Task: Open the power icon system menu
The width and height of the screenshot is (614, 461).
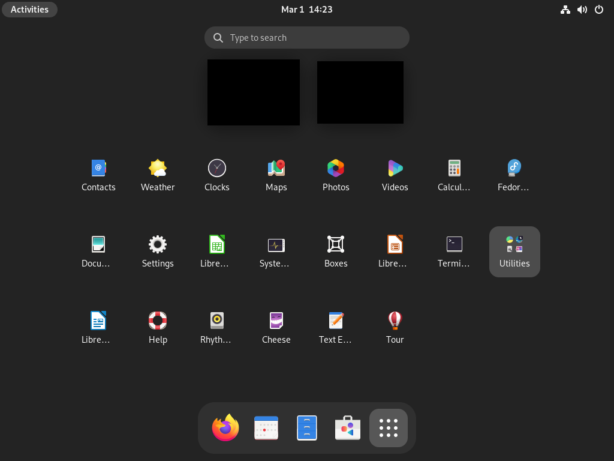Action: [x=599, y=10]
